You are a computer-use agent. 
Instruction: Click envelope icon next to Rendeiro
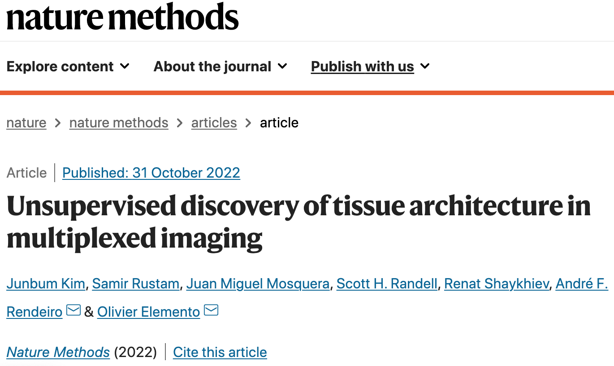(74, 310)
